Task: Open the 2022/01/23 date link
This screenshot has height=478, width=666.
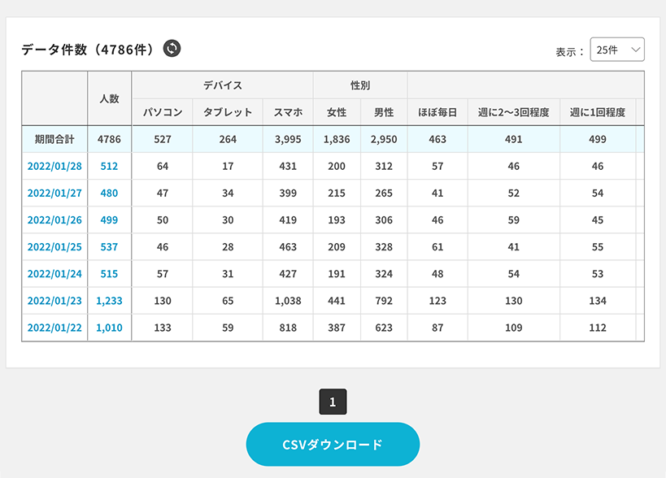Action: click(x=54, y=301)
